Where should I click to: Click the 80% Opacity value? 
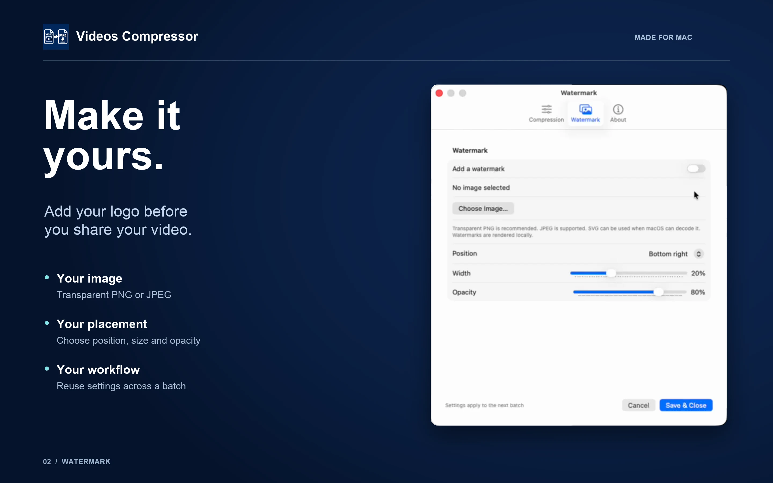[x=698, y=292]
